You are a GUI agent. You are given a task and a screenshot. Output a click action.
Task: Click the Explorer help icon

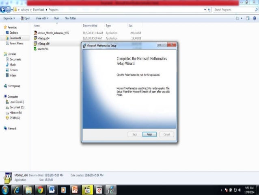click(255, 18)
